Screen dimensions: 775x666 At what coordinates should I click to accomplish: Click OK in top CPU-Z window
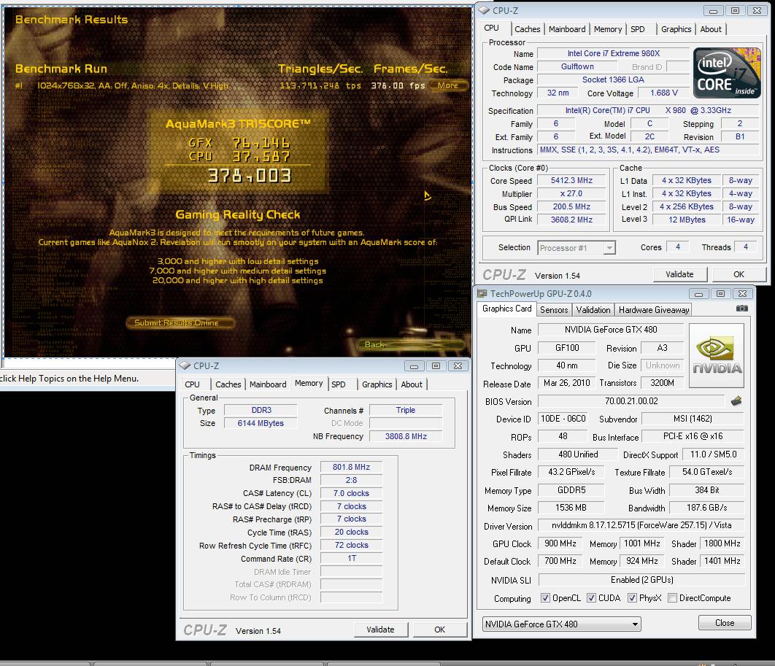coord(739,274)
